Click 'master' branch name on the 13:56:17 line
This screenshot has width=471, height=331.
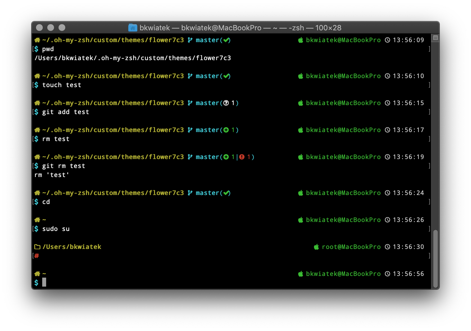(207, 130)
